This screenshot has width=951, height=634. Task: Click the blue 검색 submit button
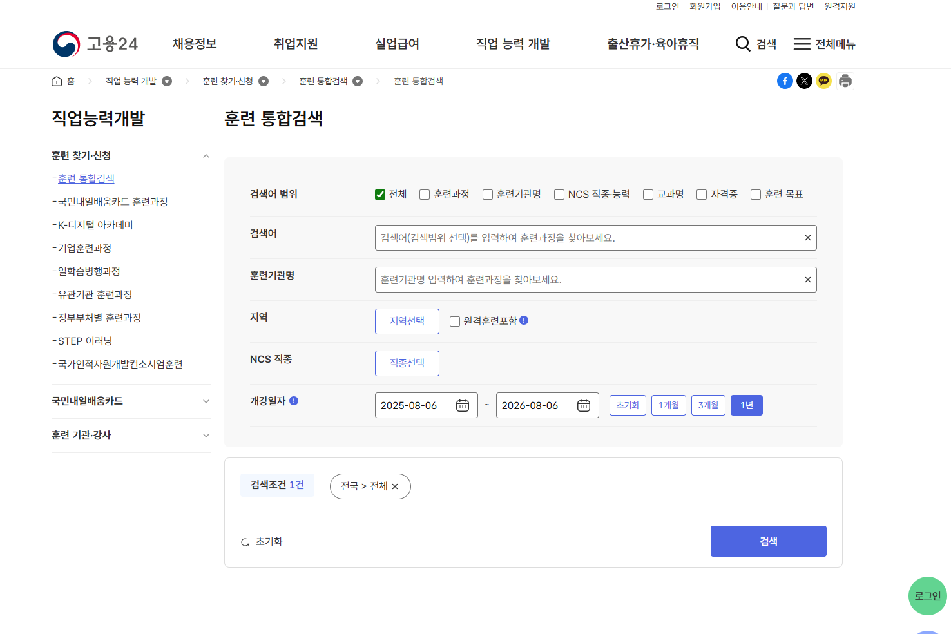[x=769, y=541]
